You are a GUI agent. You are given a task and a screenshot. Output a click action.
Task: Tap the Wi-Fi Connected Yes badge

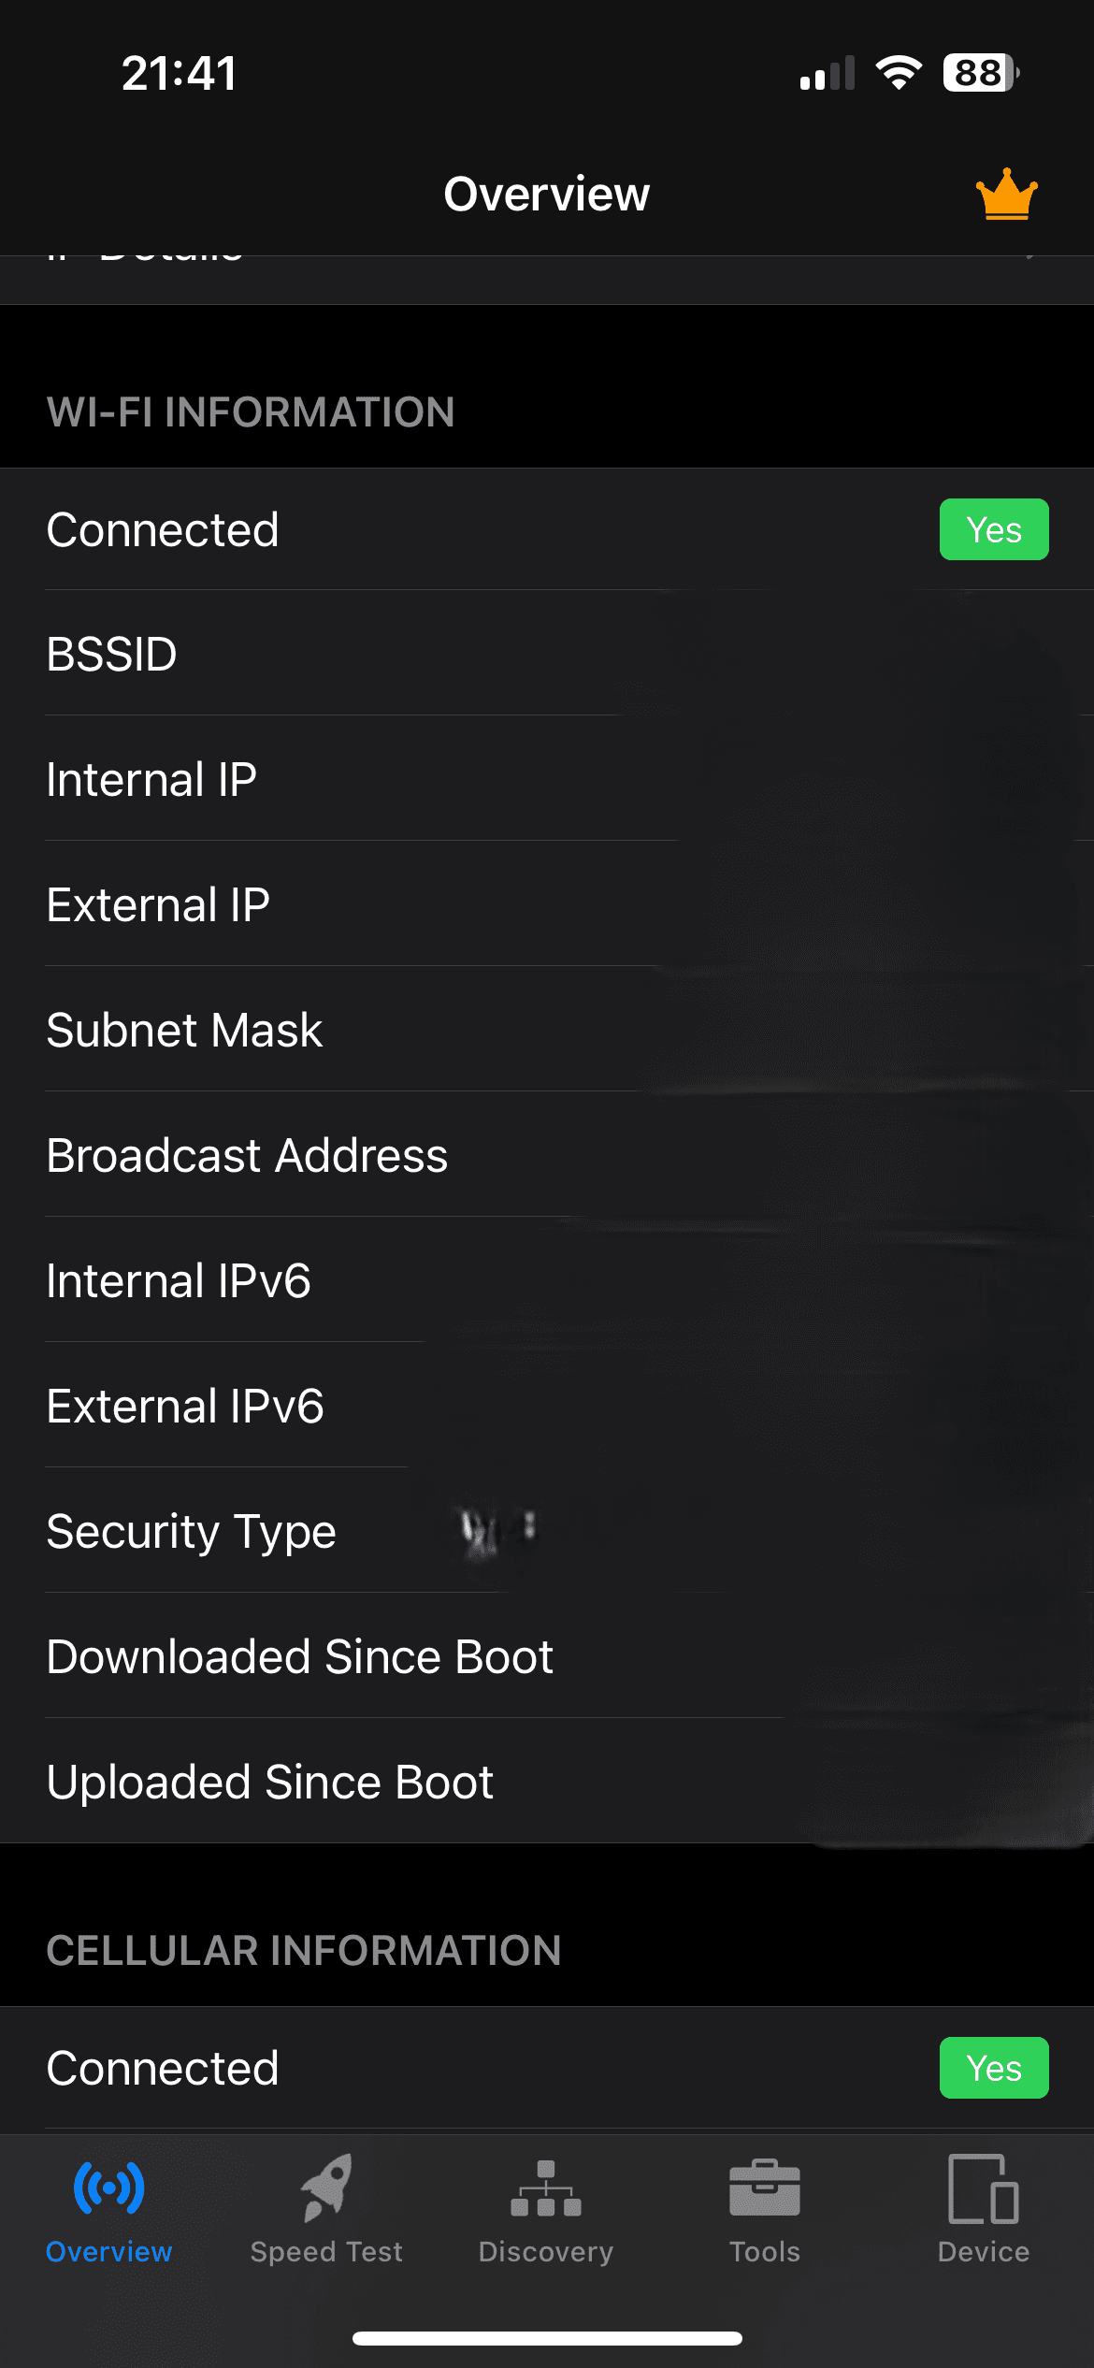(x=994, y=529)
